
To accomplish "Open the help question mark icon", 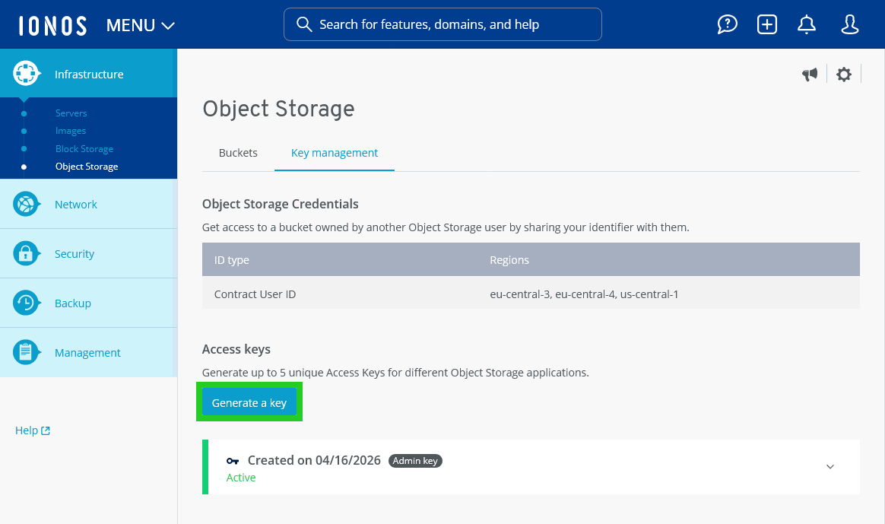I will point(727,24).
